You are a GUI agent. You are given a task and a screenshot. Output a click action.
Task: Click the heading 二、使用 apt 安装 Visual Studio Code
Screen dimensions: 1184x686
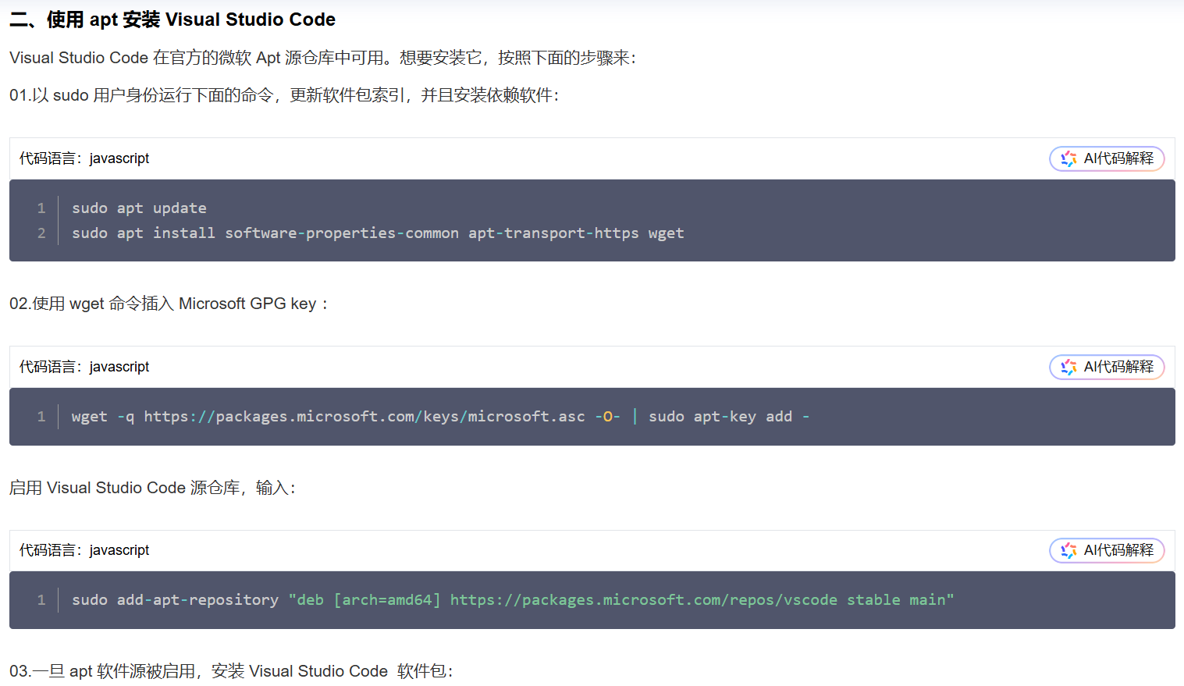tap(172, 20)
